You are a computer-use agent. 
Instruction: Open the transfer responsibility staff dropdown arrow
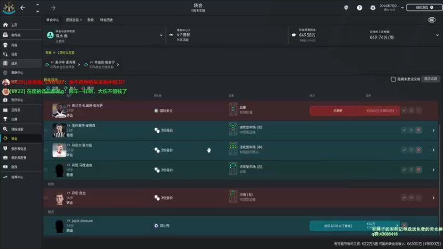(161, 35)
